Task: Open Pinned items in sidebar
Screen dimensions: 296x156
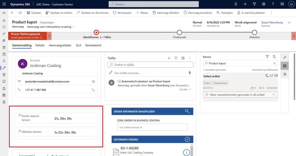Action: pos(4,34)
